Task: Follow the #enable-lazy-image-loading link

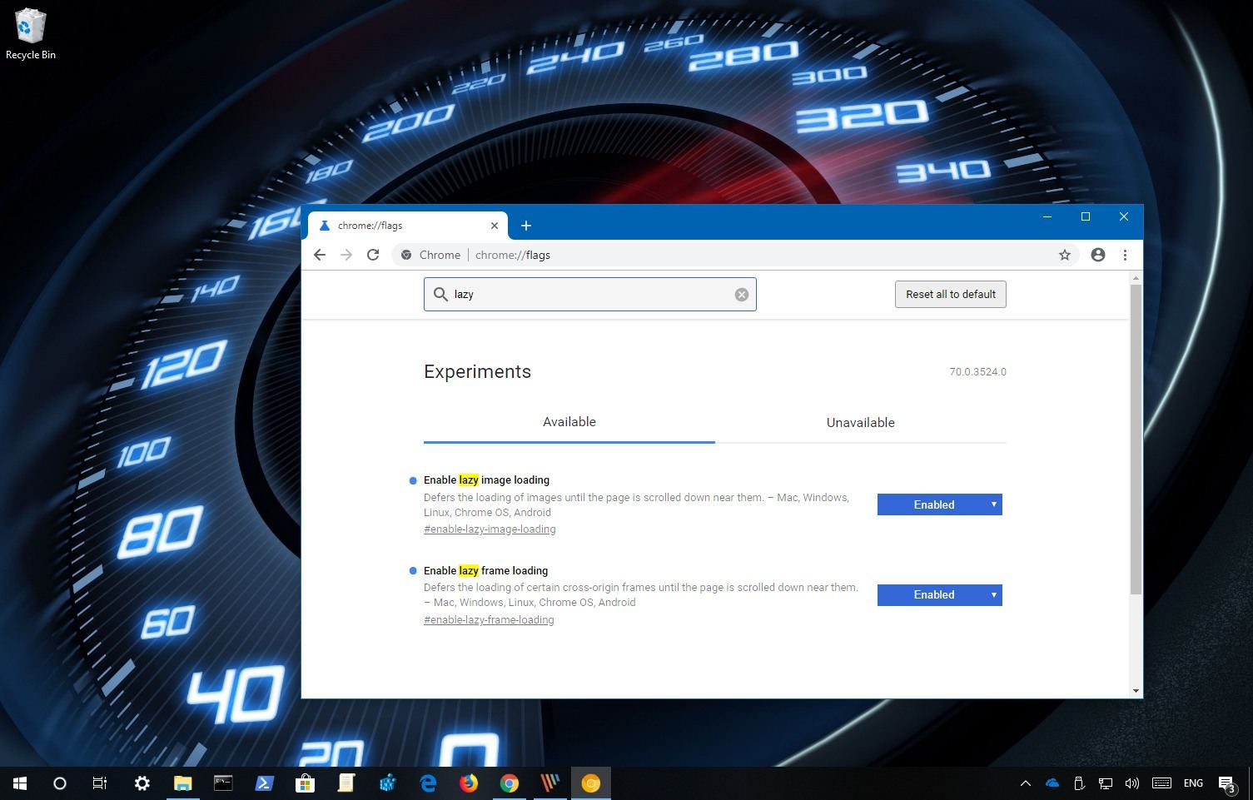Action: 490,529
